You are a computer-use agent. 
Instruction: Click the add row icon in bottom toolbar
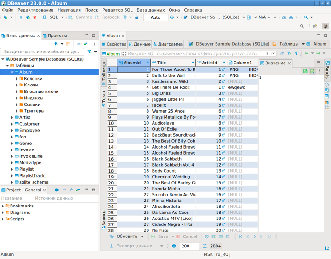tap(214, 236)
